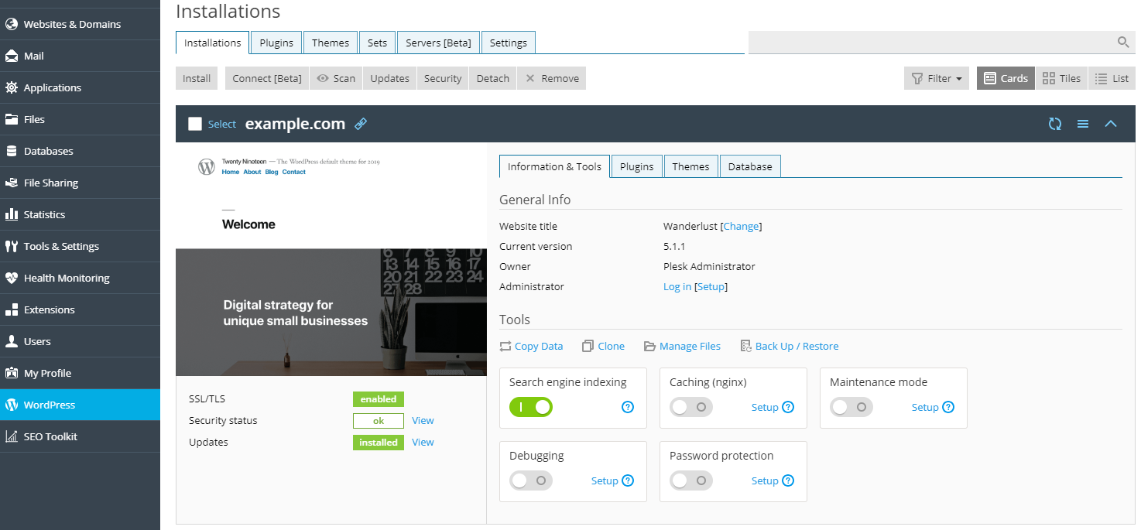The height and width of the screenshot is (530, 1141).
Task: Switch to Tiles view
Action: click(1061, 78)
